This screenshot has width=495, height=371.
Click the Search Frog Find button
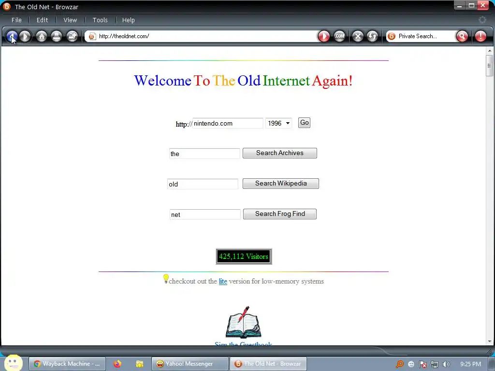pyautogui.click(x=280, y=214)
